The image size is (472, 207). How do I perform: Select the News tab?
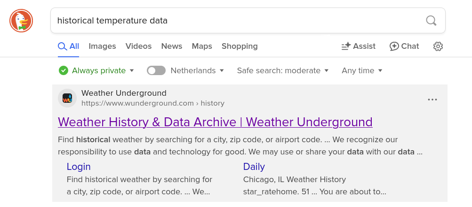pyautogui.click(x=172, y=46)
